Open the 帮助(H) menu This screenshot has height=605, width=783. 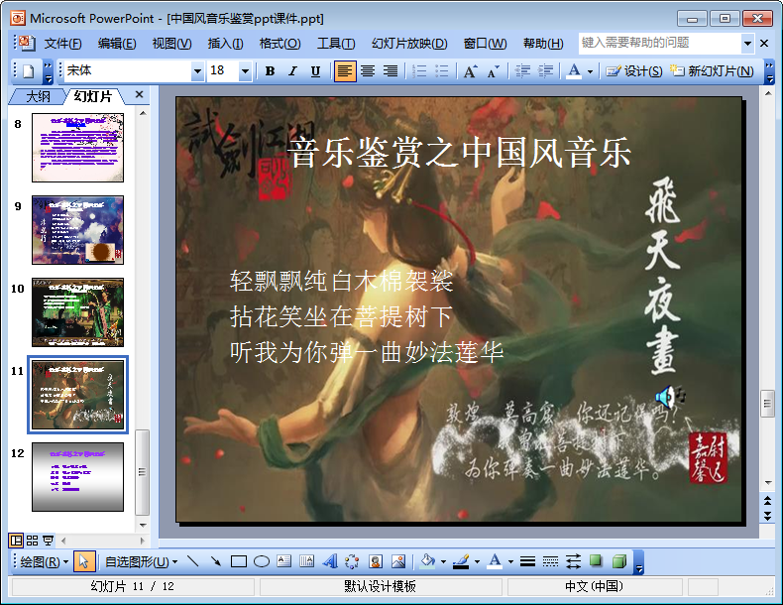[543, 44]
